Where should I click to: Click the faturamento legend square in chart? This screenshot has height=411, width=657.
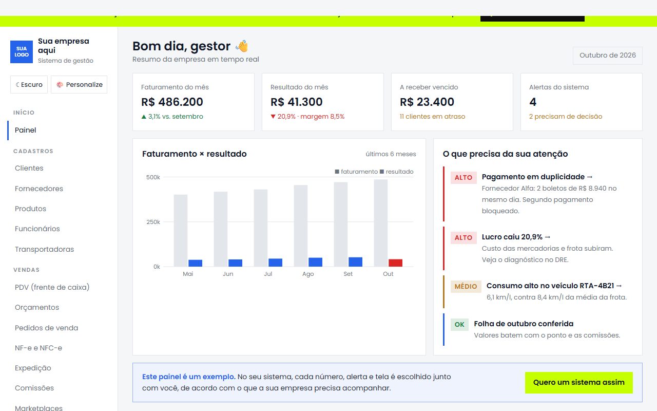click(337, 172)
